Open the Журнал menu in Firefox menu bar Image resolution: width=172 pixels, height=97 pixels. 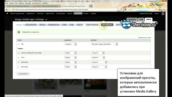coord(21,3)
